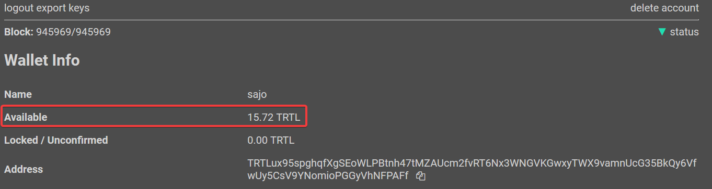Expand the green status triangle
The image size is (712, 189).
click(662, 32)
